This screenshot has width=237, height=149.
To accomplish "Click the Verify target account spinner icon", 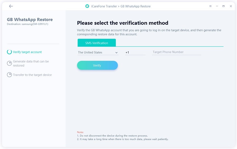I will pos(9,52).
